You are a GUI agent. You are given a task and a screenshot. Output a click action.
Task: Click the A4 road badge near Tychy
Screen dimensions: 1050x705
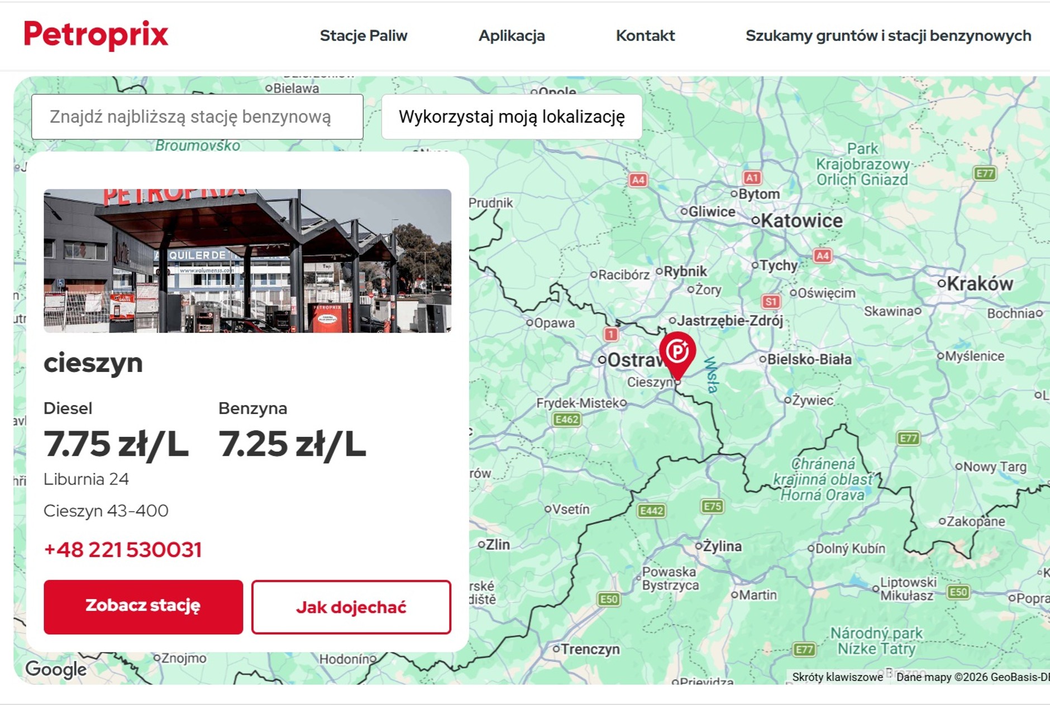tap(822, 256)
